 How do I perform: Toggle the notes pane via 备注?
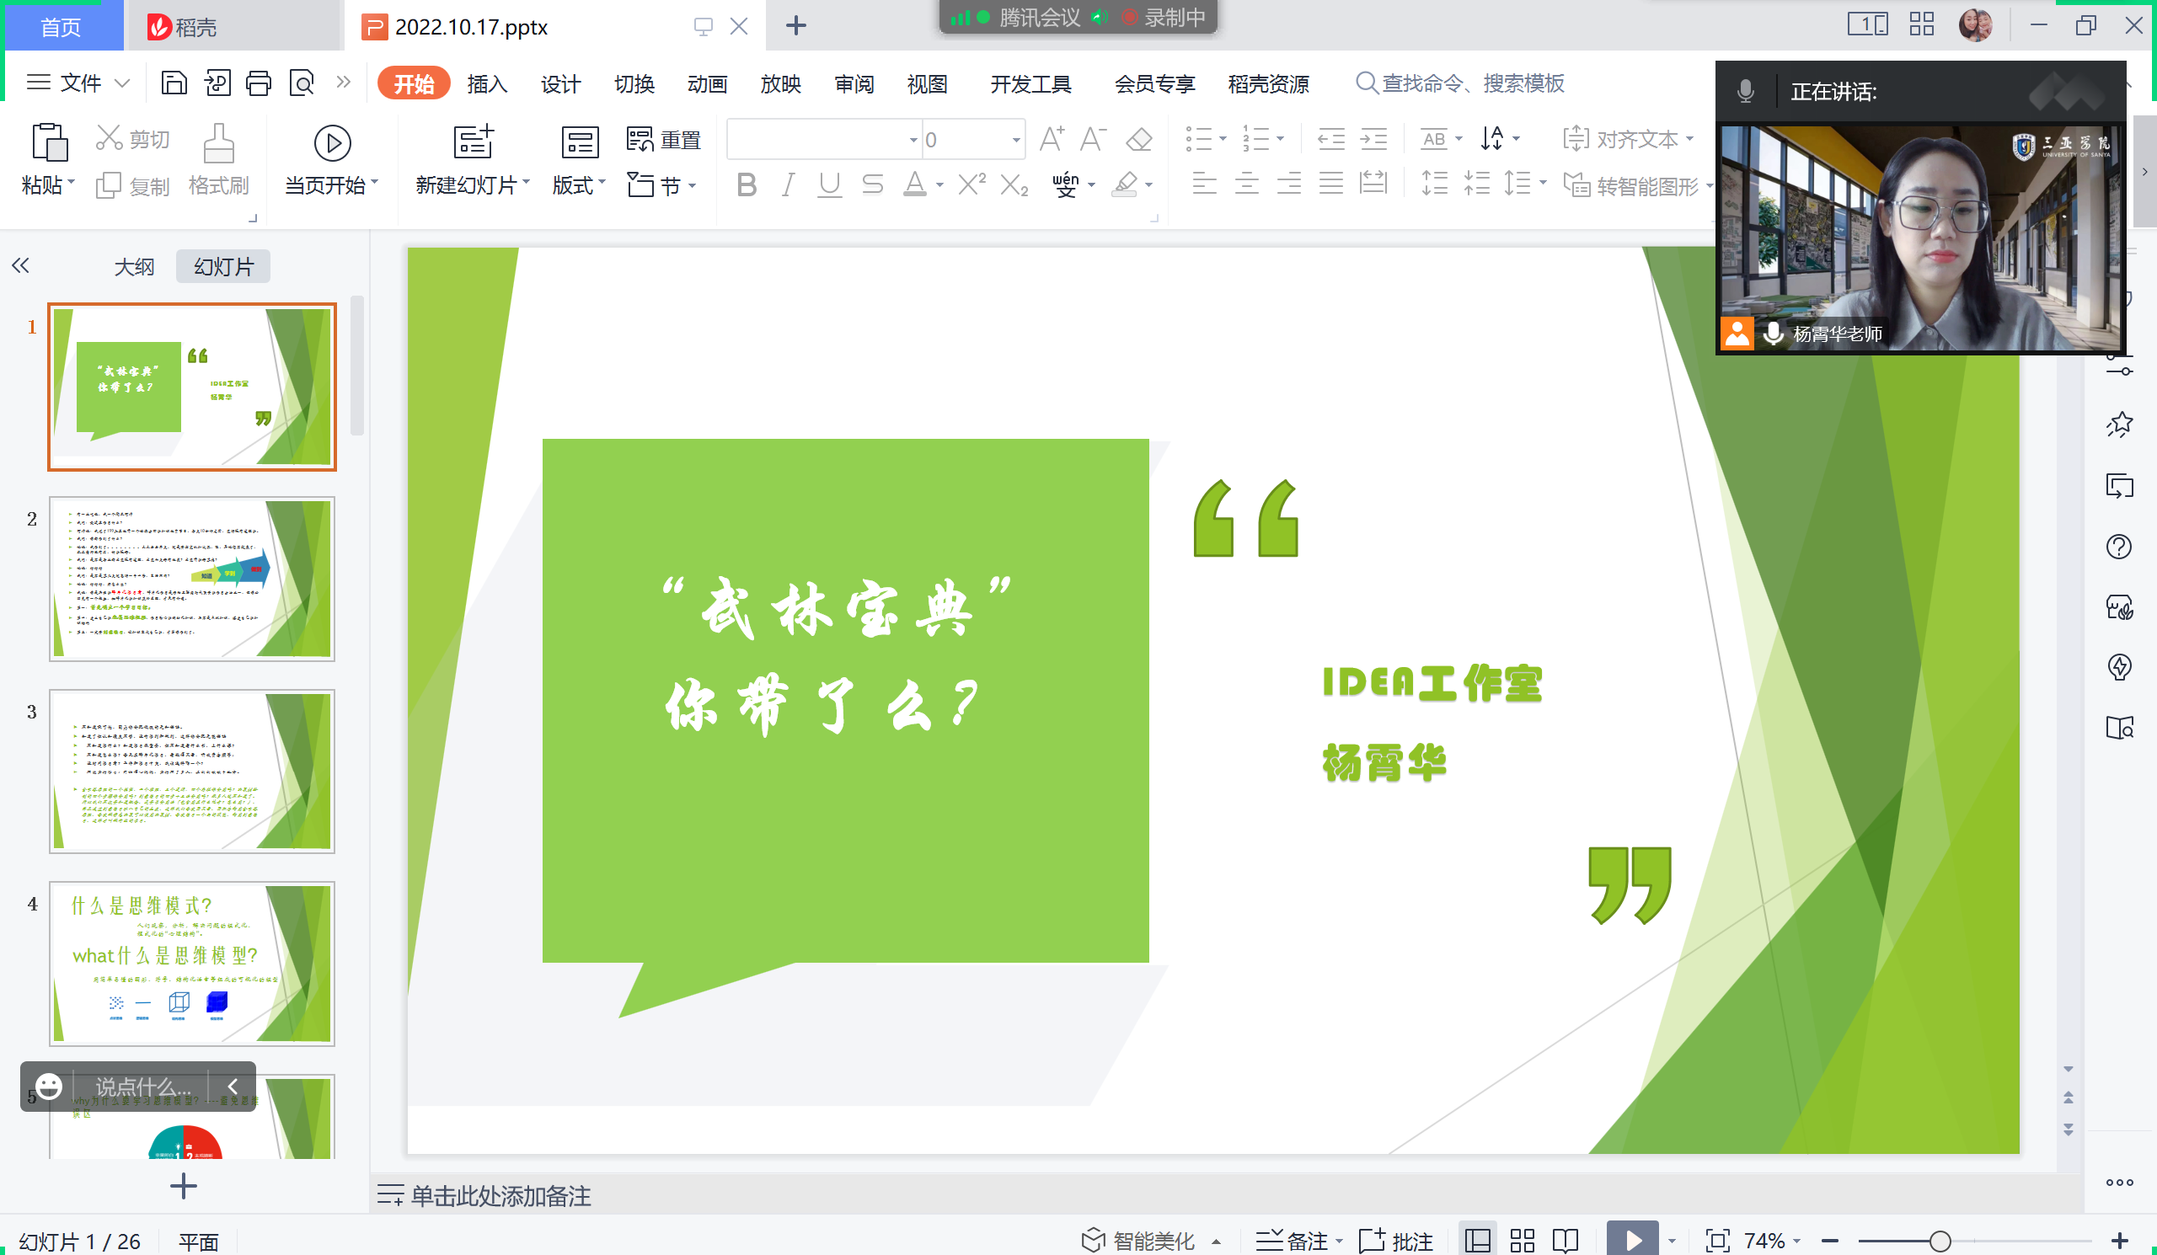coord(1297,1241)
